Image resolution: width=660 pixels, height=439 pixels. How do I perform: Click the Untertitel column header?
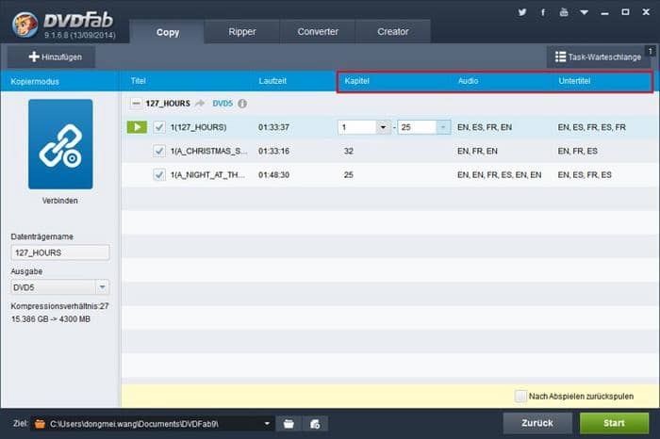coord(574,81)
